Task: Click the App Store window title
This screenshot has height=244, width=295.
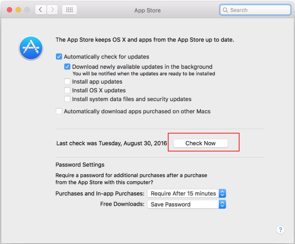Action: [147, 10]
